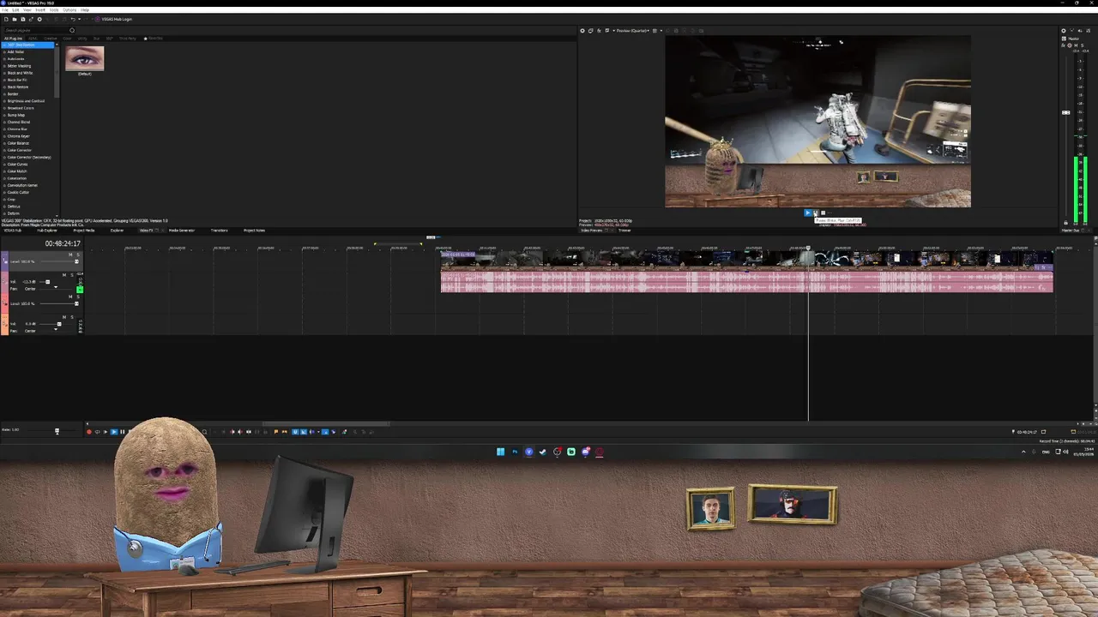The image size is (1098, 617).
Task: Click the orange Insert Marker flag icon
Action: (x=276, y=432)
